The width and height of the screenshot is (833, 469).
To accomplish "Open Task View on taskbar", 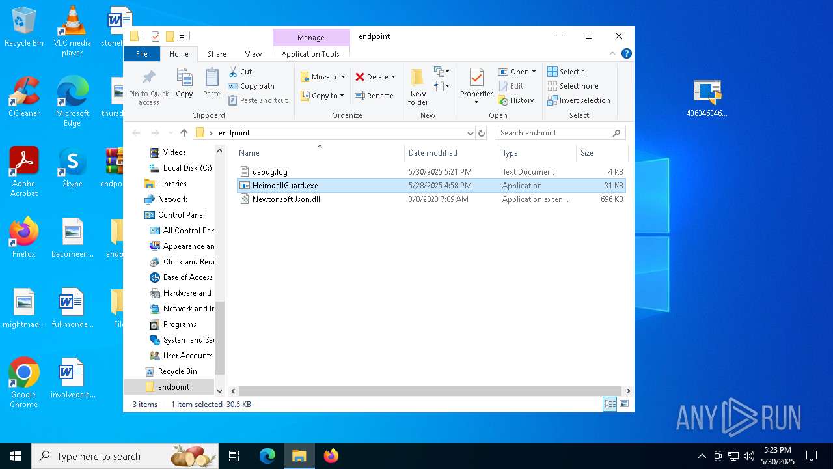I will [x=234, y=456].
